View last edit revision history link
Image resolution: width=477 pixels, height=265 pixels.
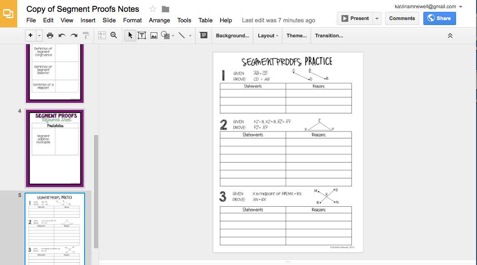click(x=278, y=20)
